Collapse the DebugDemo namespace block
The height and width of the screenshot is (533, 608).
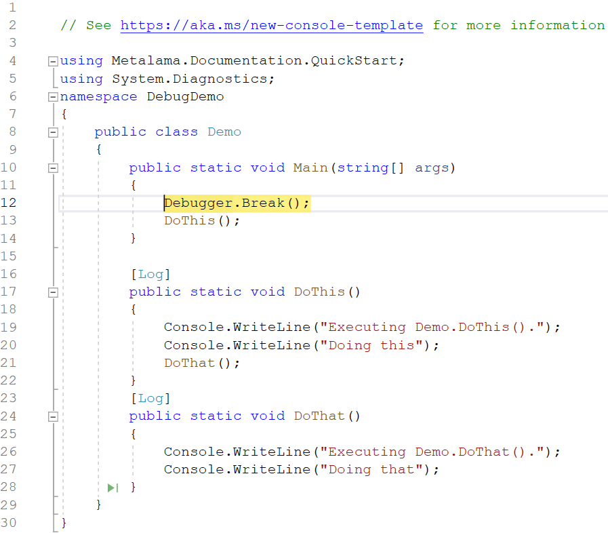pyautogui.click(x=54, y=97)
